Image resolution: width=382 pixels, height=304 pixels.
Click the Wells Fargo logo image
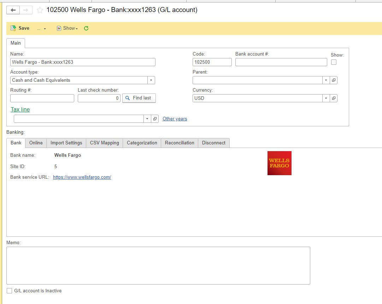(x=280, y=163)
